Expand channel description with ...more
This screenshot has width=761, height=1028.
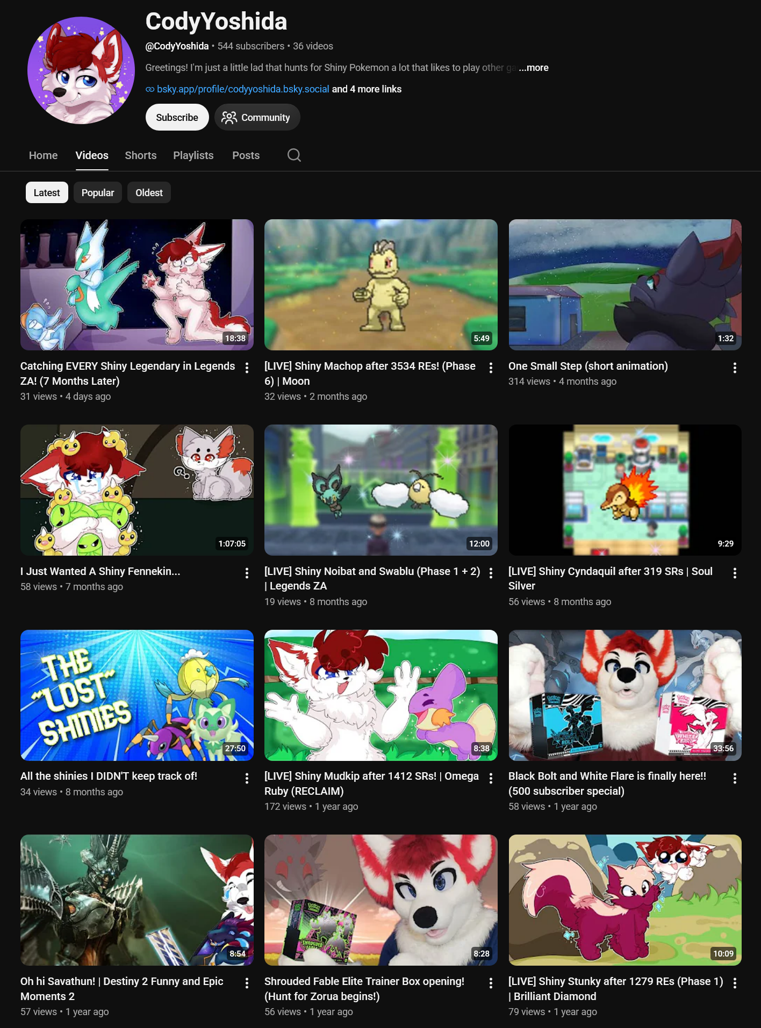tap(534, 68)
